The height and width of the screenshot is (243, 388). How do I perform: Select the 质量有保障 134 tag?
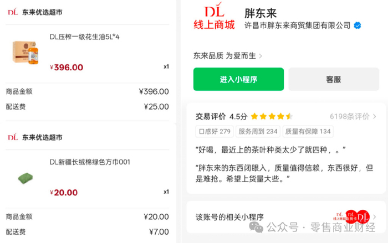(308, 131)
